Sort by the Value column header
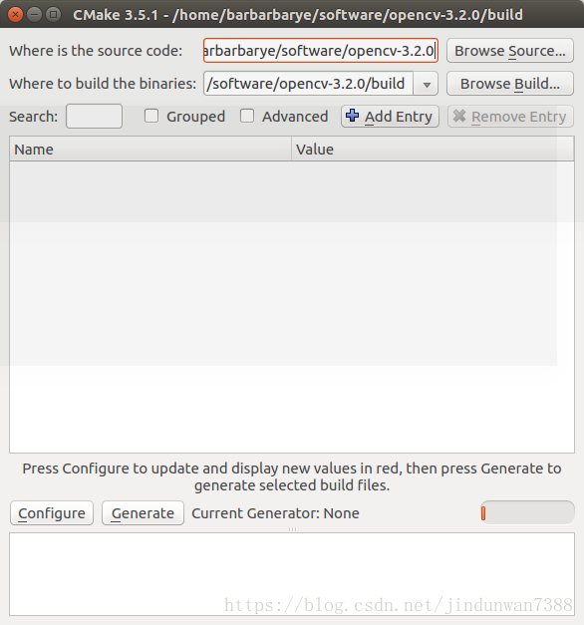The width and height of the screenshot is (584, 625). (433, 150)
